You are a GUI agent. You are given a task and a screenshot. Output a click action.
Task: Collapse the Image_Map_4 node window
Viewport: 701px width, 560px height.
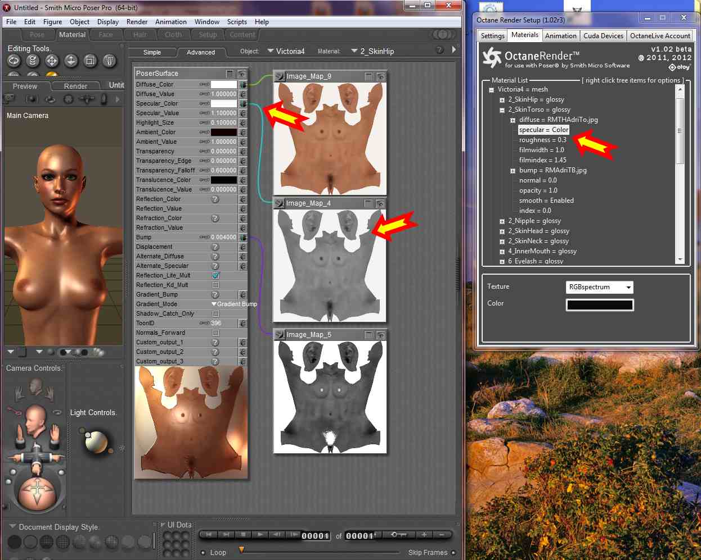tap(369, 203)
